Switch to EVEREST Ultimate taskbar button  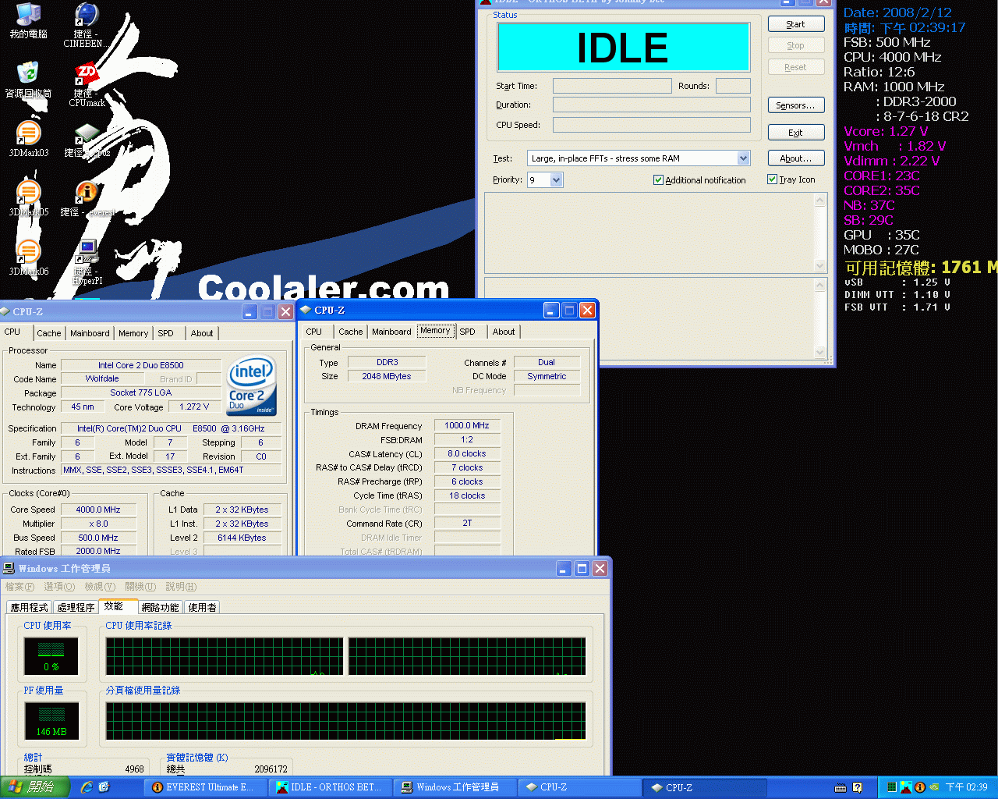(207, 787)
